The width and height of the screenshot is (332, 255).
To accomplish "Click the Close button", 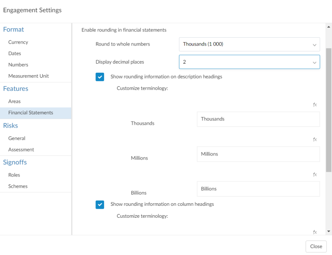I will pyautogui.click(x=316, y=246).
